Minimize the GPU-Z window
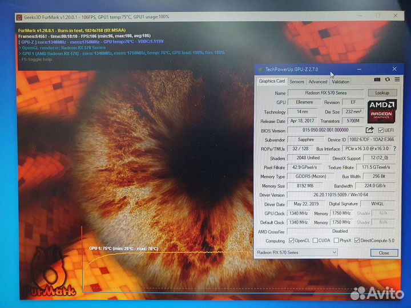 [x=359, y=70]
